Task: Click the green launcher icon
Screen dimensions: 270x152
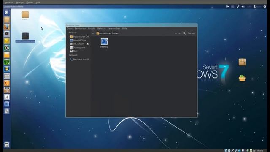Action: coord(7,62)
